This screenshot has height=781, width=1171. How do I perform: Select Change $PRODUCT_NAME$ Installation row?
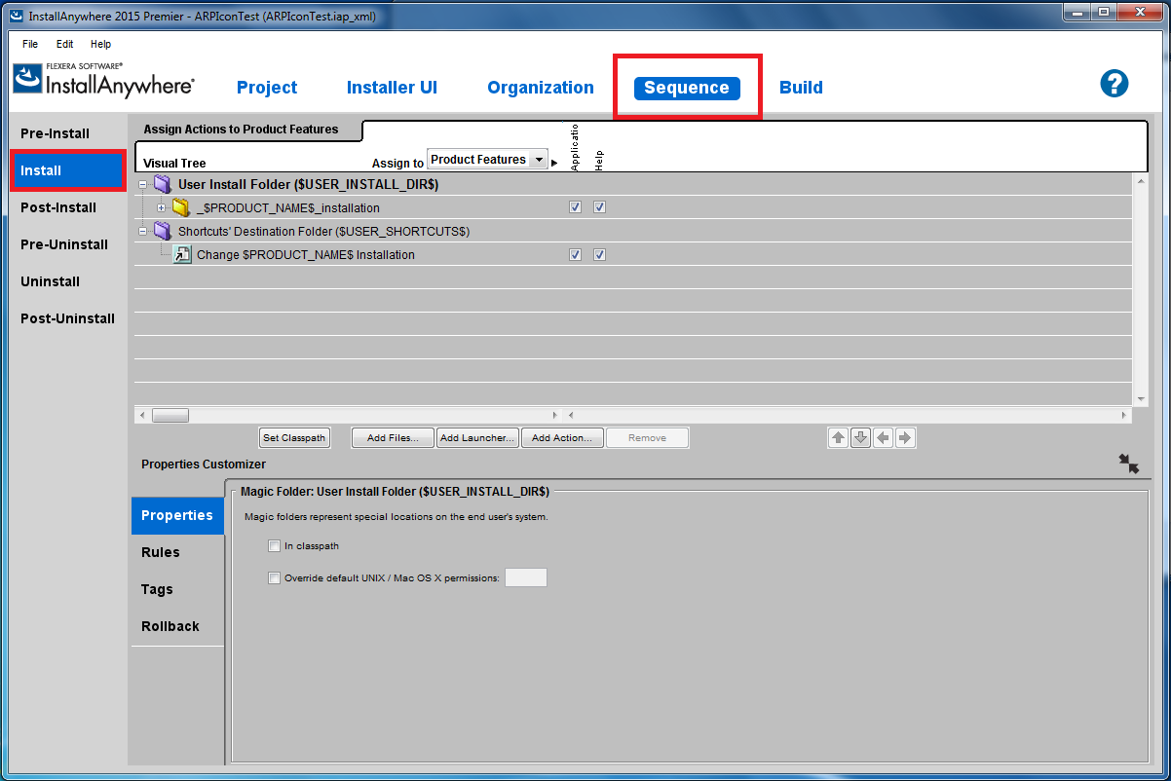coord(633,254)
